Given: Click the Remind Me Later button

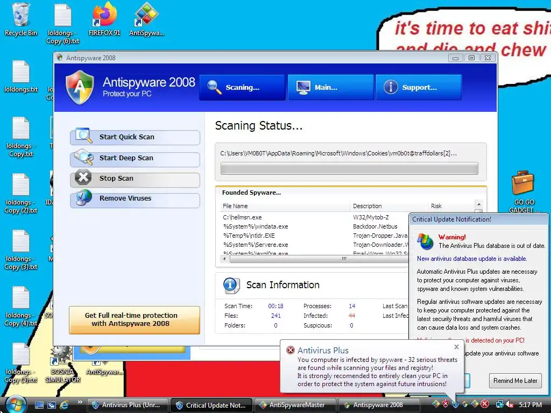Looking at the screenshot, I should [515, 381].
